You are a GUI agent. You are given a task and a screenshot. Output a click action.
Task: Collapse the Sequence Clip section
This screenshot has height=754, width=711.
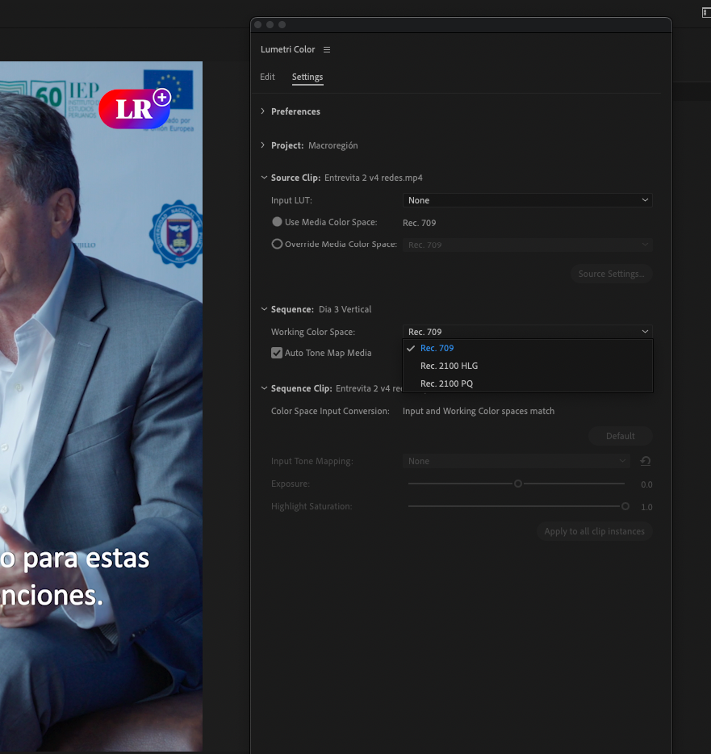[x=264, y=388]
